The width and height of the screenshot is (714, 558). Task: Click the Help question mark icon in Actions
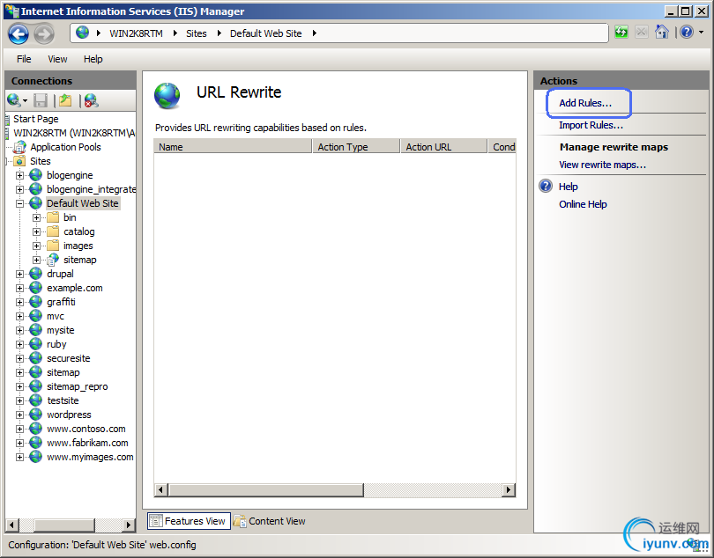546,186
